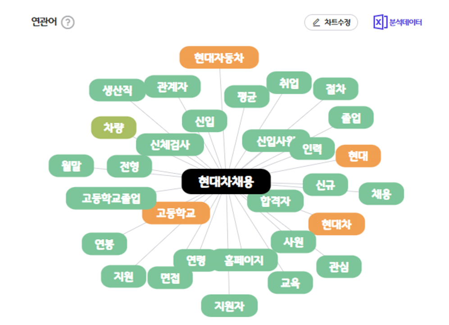Select the 합격자 keyword node
This screenshot has height=325, width=449.
(276, 201)
